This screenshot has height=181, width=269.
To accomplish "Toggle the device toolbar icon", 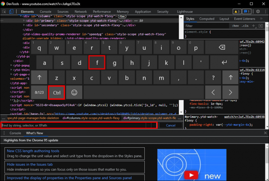I will (11, 12).
